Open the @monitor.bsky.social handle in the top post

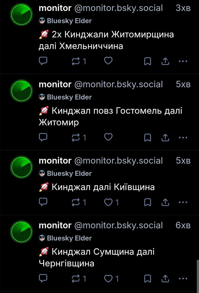coord(119,8)
